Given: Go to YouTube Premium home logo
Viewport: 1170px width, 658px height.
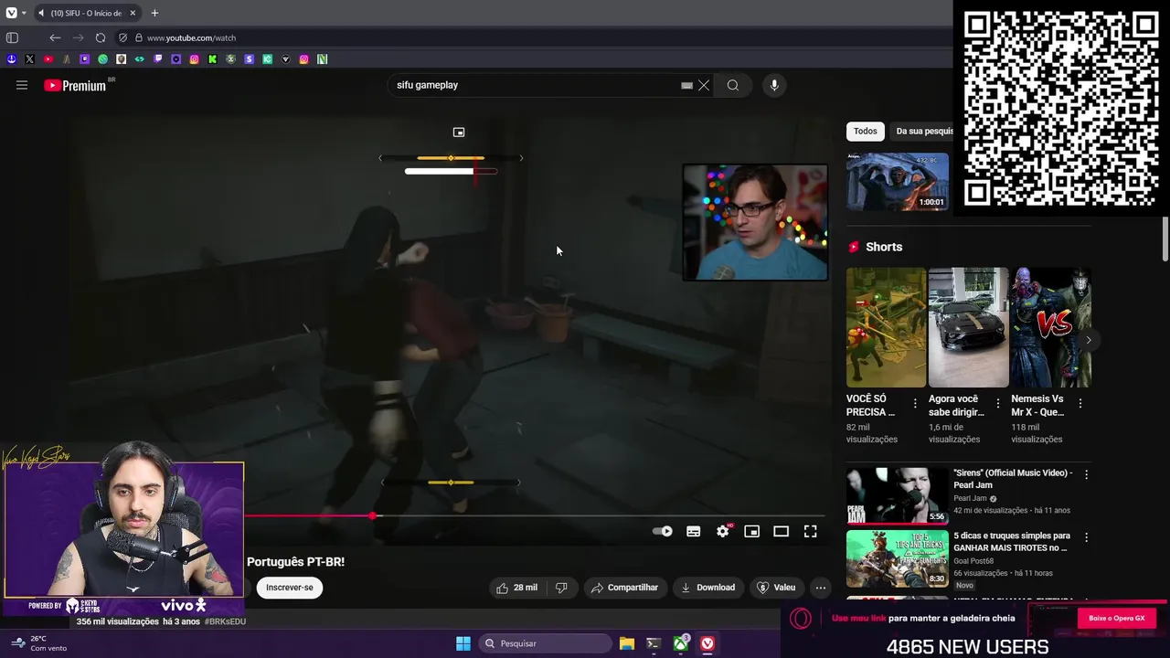Looking at the screenshot, I should pyautogui.click(x=75, y=85).
